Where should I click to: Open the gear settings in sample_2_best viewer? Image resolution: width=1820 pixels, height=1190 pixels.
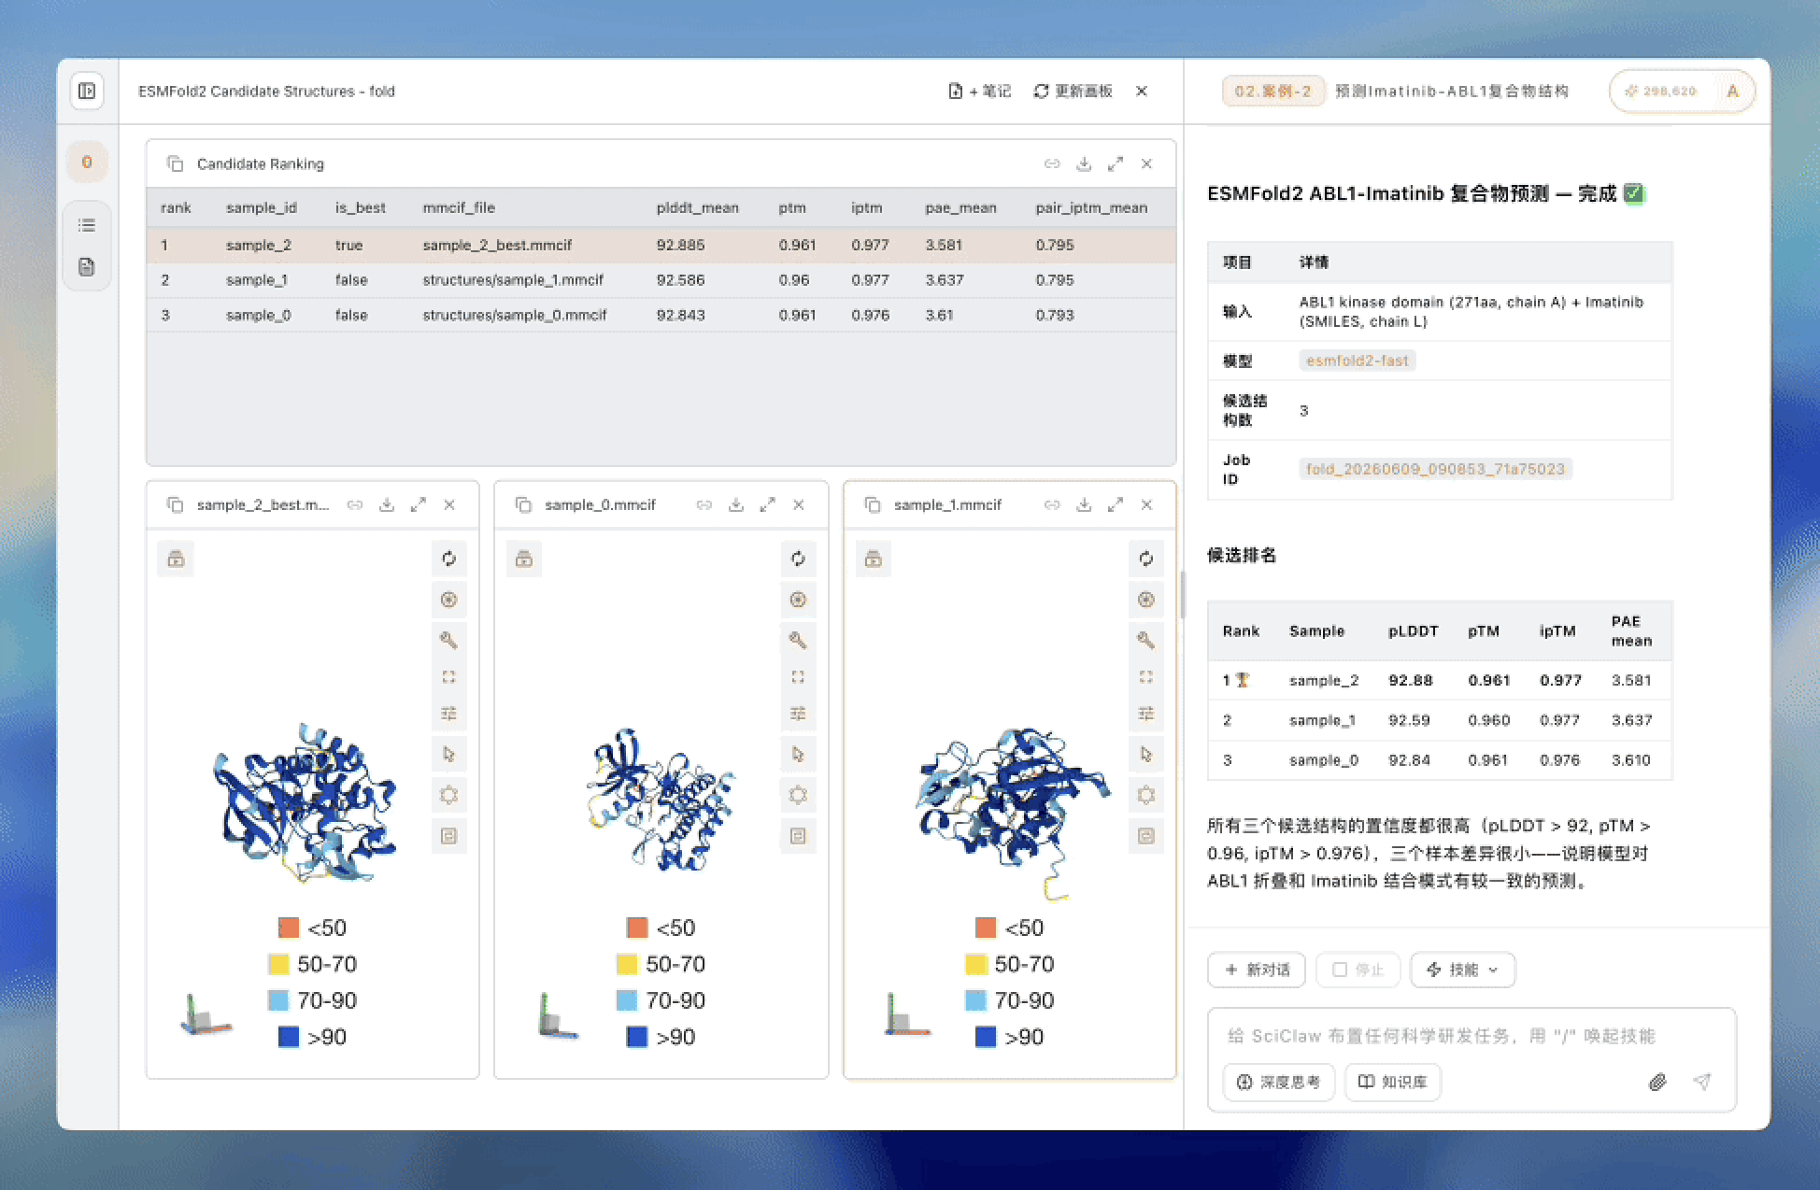click(449, 795)
